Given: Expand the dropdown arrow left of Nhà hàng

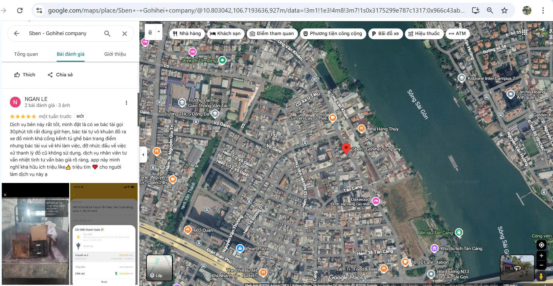Looking at the screenshot, I should coord(159,32).
